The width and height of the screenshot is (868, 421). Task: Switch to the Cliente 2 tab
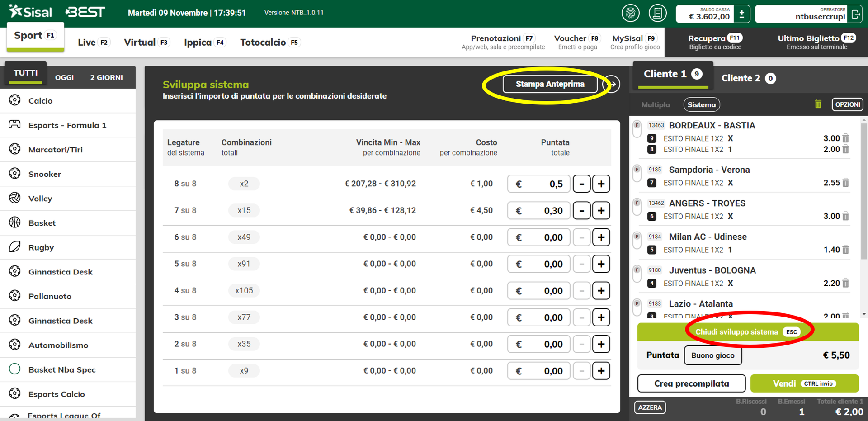pyautogui.click(x=749, y=78)
